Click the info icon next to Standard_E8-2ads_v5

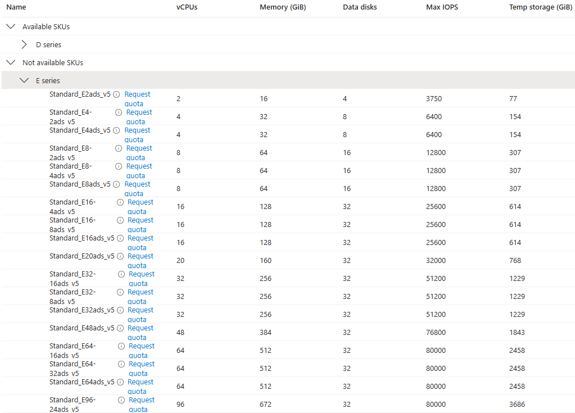coord(119,148)
